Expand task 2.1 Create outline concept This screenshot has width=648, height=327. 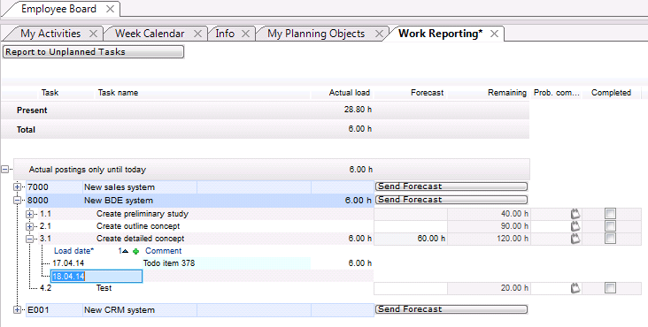29,226
